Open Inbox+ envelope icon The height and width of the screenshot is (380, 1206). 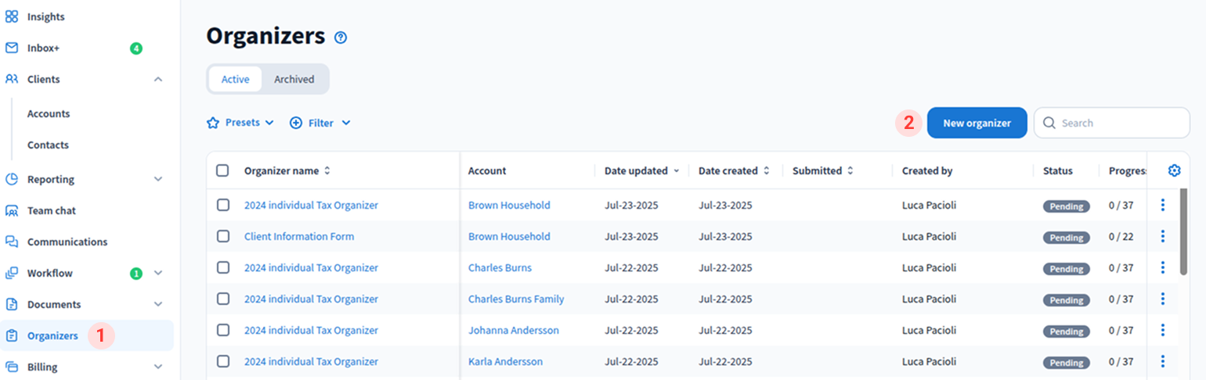pyautogui.click(x=12, y=48)
